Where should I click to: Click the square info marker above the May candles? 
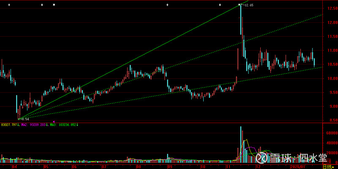tap(54, 5)
